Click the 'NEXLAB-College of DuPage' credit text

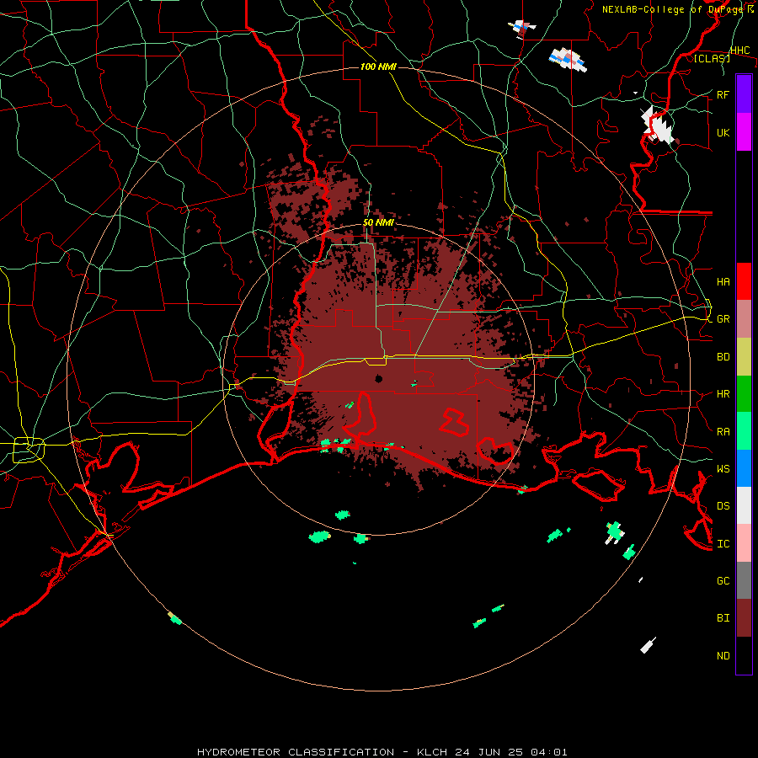(x=671, y=9)
